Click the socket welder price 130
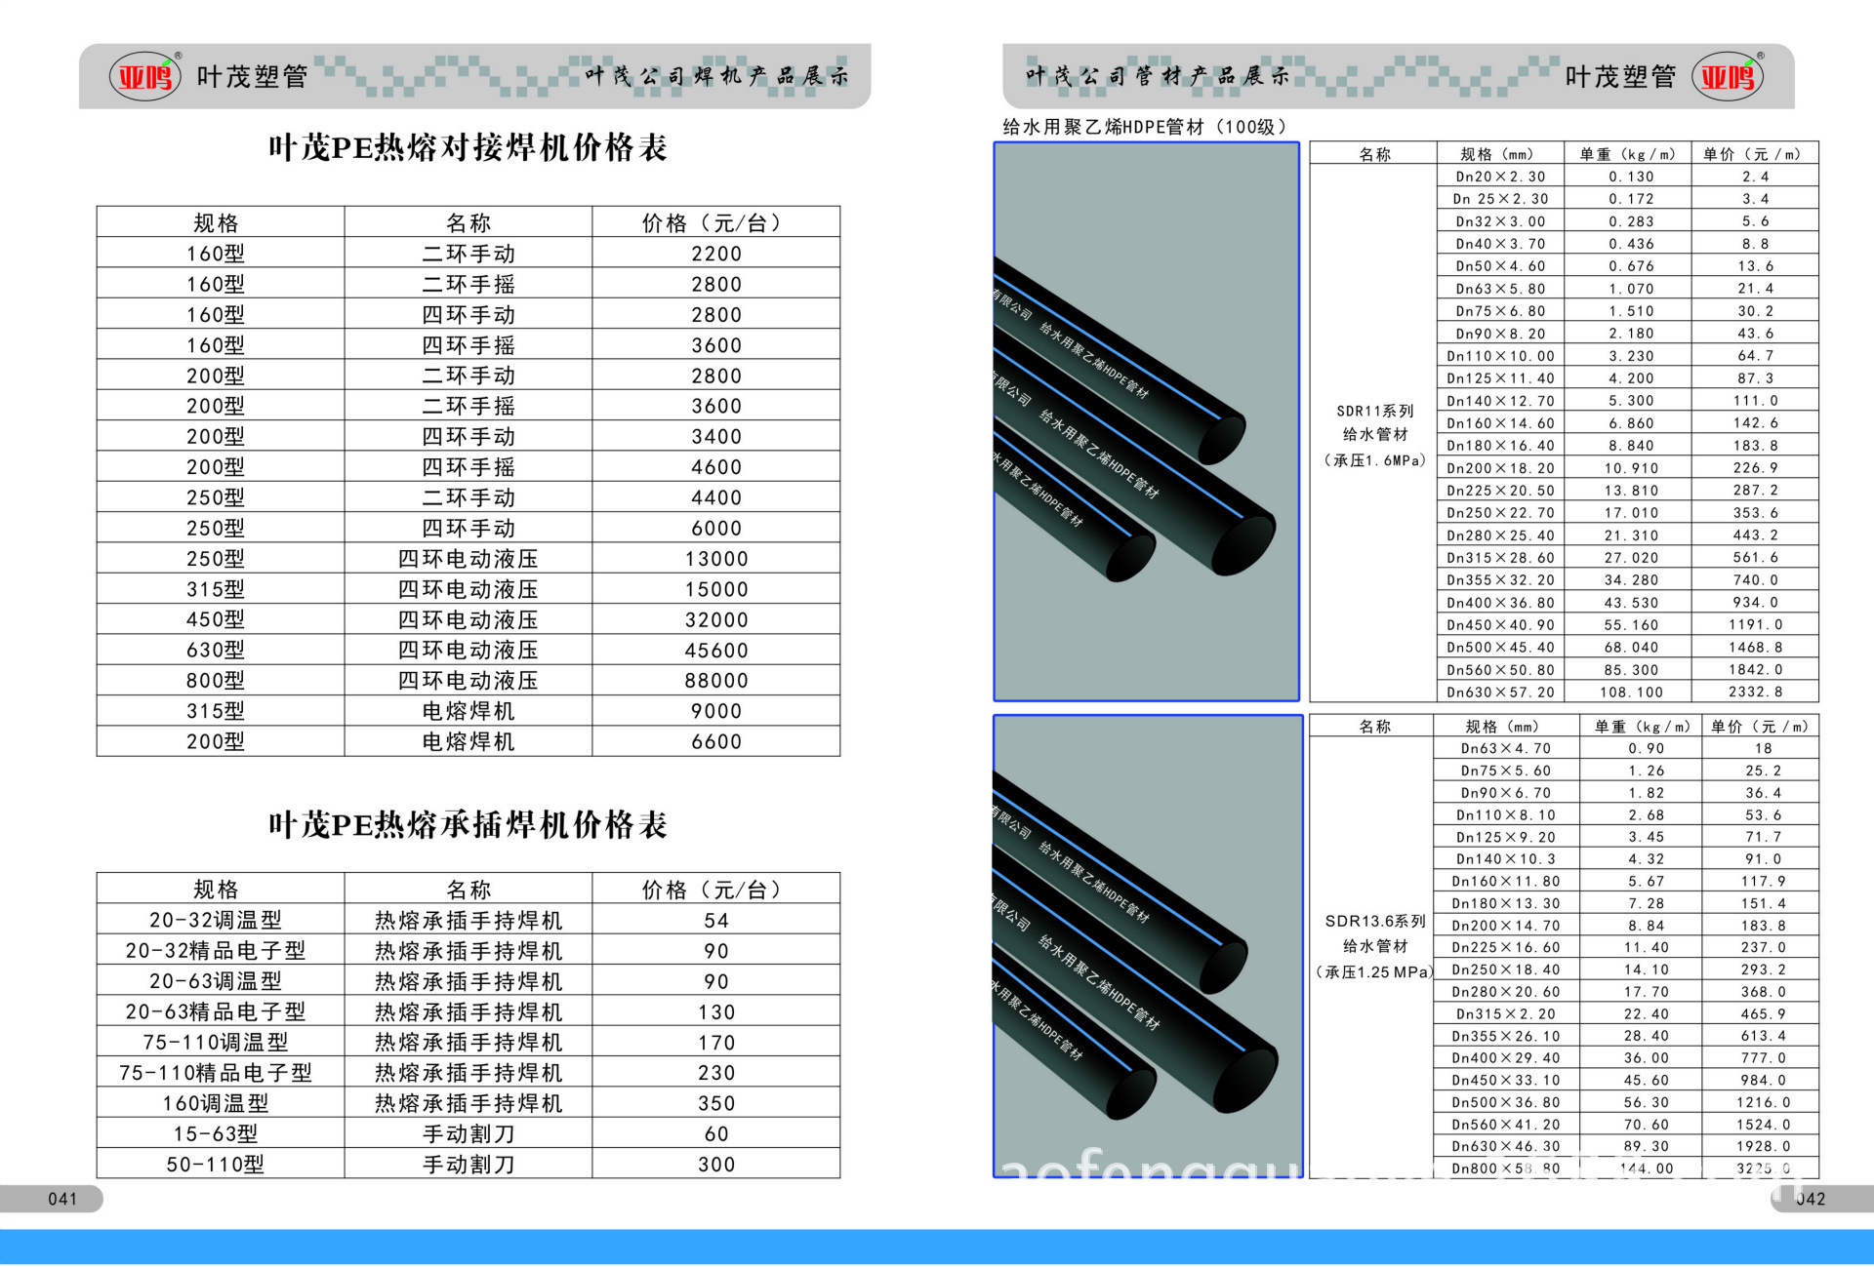 click(x=716, y=1011)
